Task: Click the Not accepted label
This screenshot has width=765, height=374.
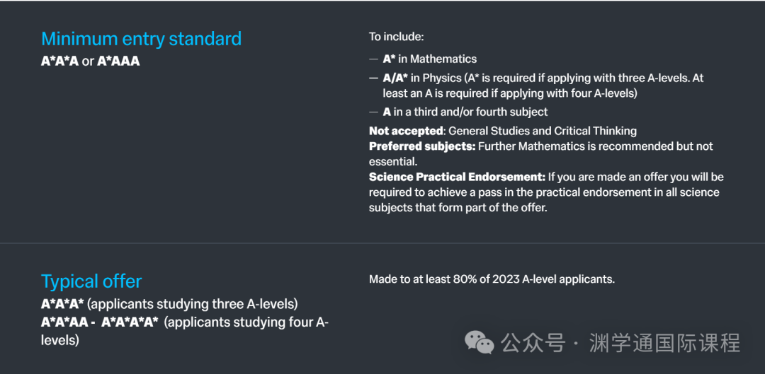Action: [x=407, y=131]
